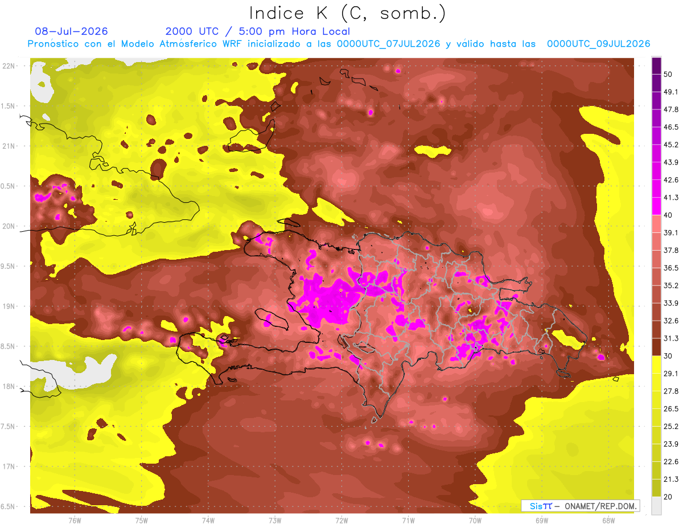Click the "76W" longitude axis label
The image size is (683, 528).
coord(75,521)
